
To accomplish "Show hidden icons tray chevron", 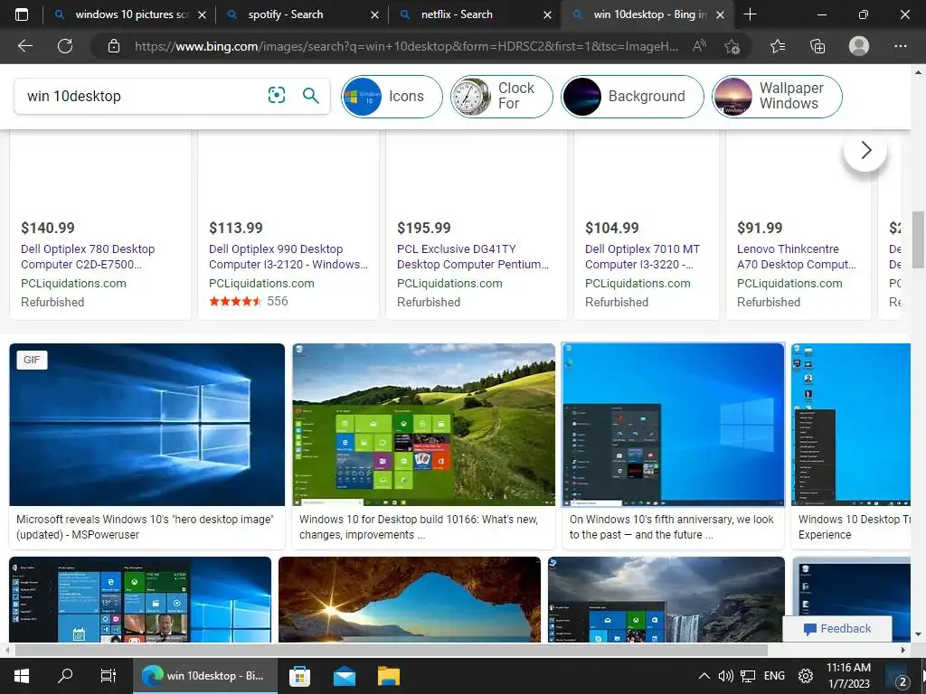I will coord(704,676).
